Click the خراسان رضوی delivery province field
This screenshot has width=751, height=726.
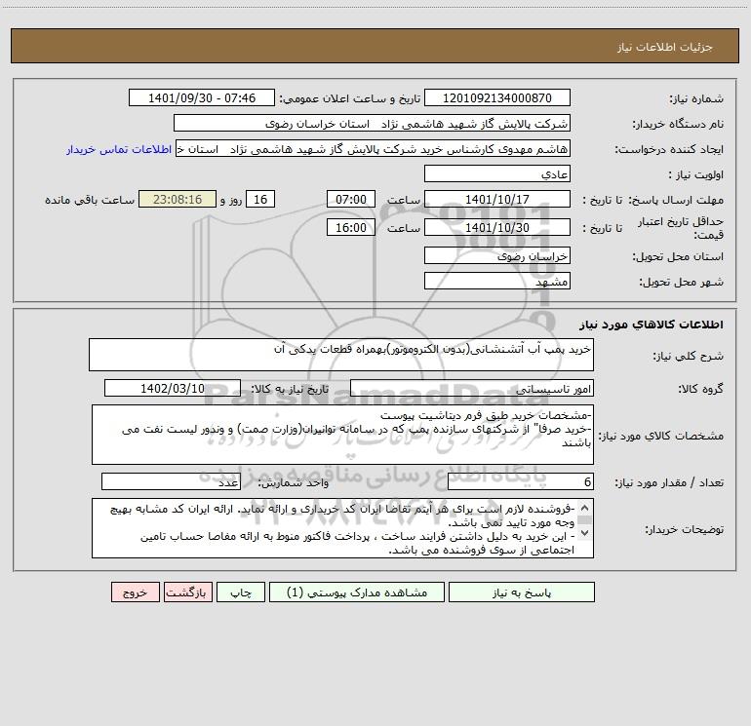coord(497,255)
